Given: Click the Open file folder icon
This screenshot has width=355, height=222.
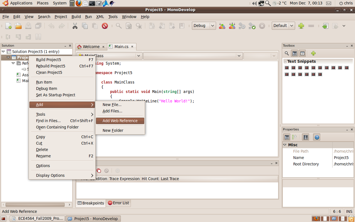Looking at the screenshot, I should (x=18, y=26).
